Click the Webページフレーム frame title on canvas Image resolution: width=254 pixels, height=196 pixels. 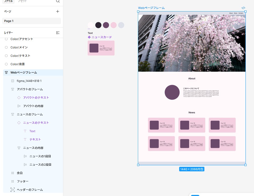pos(151,8)
